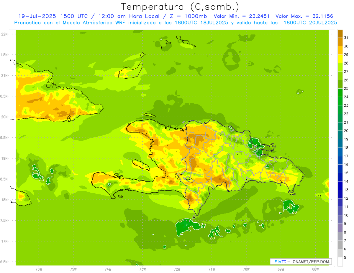
Task: Click the 17N latitude axis label
Action: [x=4, y=241]
